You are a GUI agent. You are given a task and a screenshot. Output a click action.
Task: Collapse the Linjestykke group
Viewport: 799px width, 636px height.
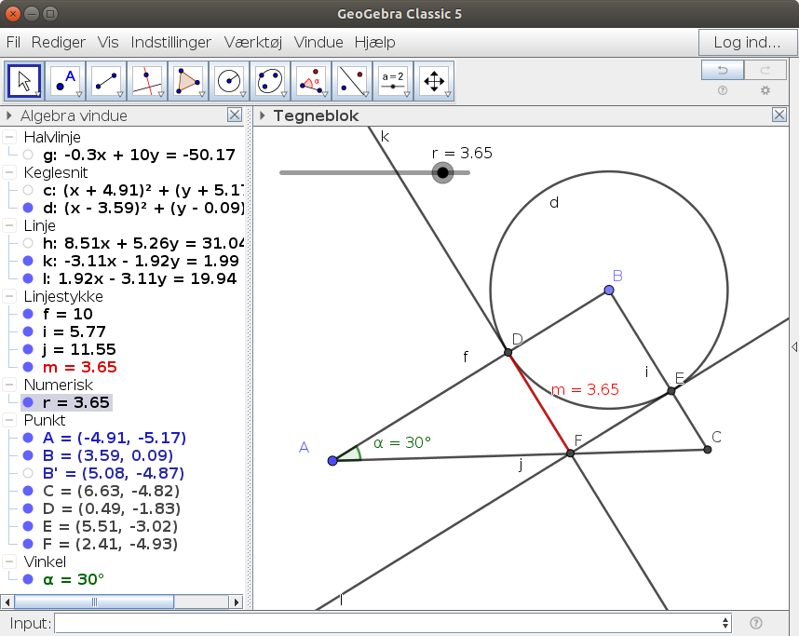tap(9, 296)
